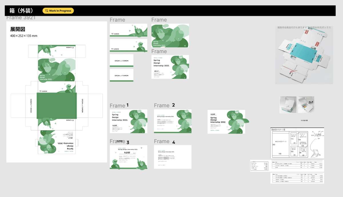
Task: Select white Spring Design Internship card below green illustration
Action: pyautogui.click(x=170, y=67)
